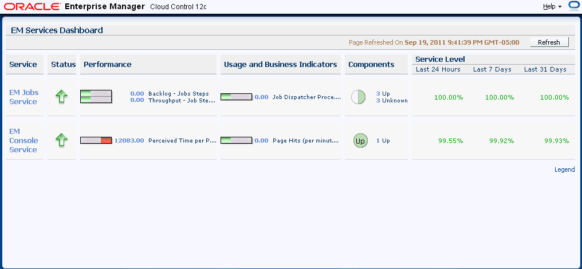
Task: Click the blue Oracle ring icon next to Help
Action: tap(574, 6)
